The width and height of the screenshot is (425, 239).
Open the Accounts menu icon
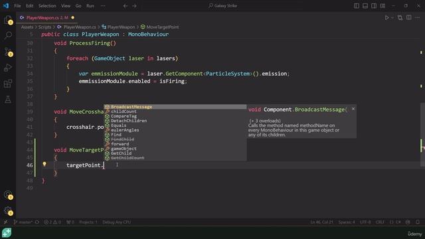[8, 195]
